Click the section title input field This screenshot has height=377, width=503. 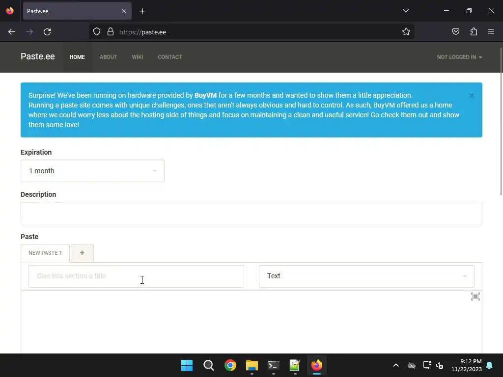tap(137, 276)
